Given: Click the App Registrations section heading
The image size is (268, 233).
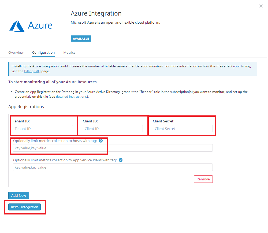Looking at the screenshot, I should tap(26, 107).
